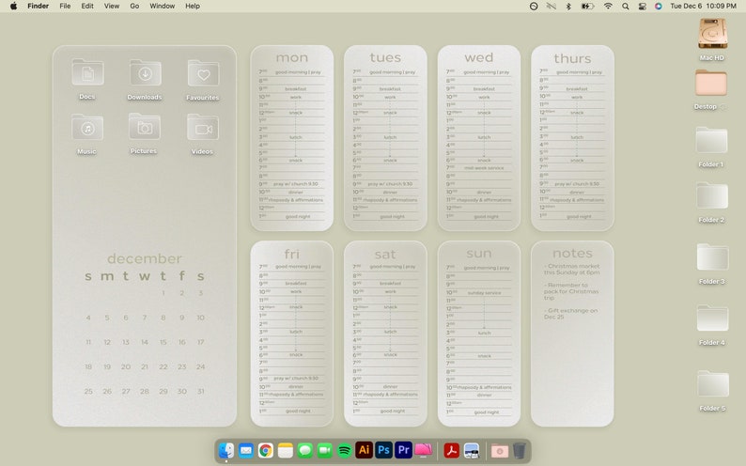
Task: Open the Go menu
Action: pyautogui.click(x=134, y=7)
